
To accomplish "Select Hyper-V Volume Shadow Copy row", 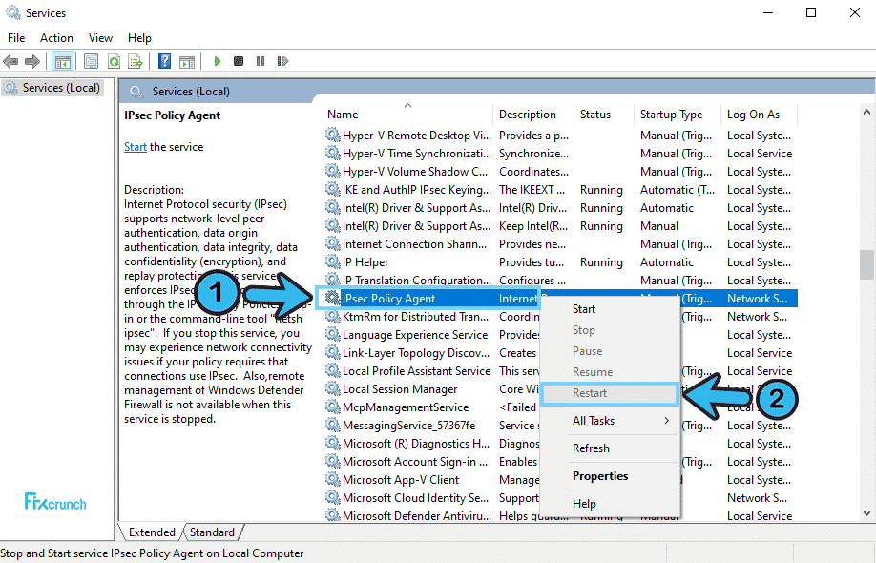I will pyautogui.click(x=561, y=172).
